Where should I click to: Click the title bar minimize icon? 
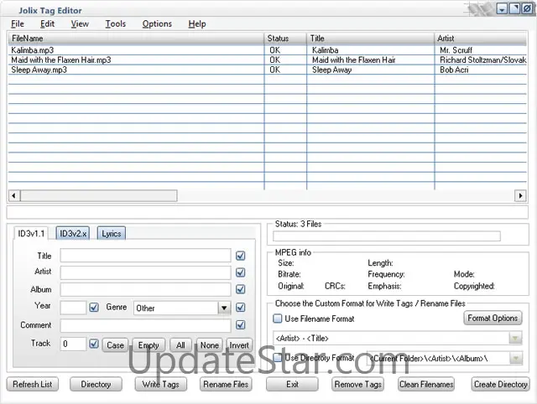(502, 9)
